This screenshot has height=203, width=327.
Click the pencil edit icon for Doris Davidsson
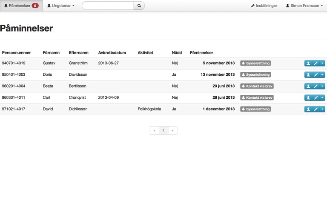click(316, 74)
